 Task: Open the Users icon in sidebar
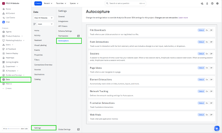[x=4, y=45]
